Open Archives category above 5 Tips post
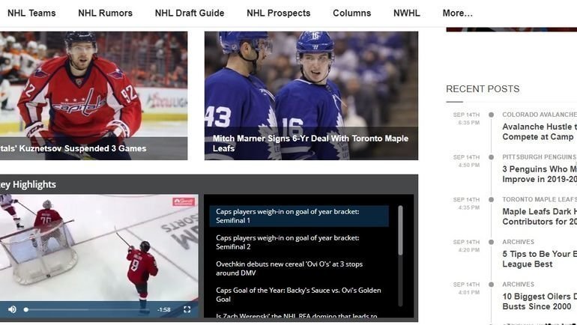 pyautogui.click(x=518, y=242)
